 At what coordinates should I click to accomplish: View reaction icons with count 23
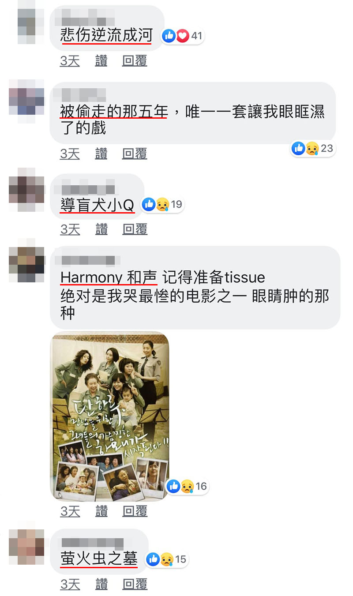point(313,148)
